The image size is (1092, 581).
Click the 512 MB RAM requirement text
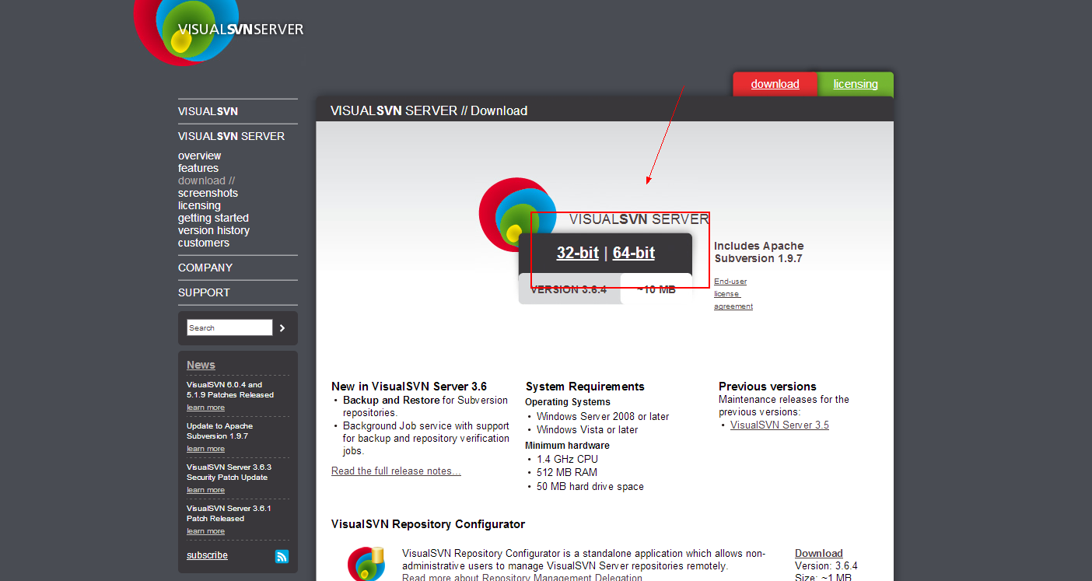[567, 473]
